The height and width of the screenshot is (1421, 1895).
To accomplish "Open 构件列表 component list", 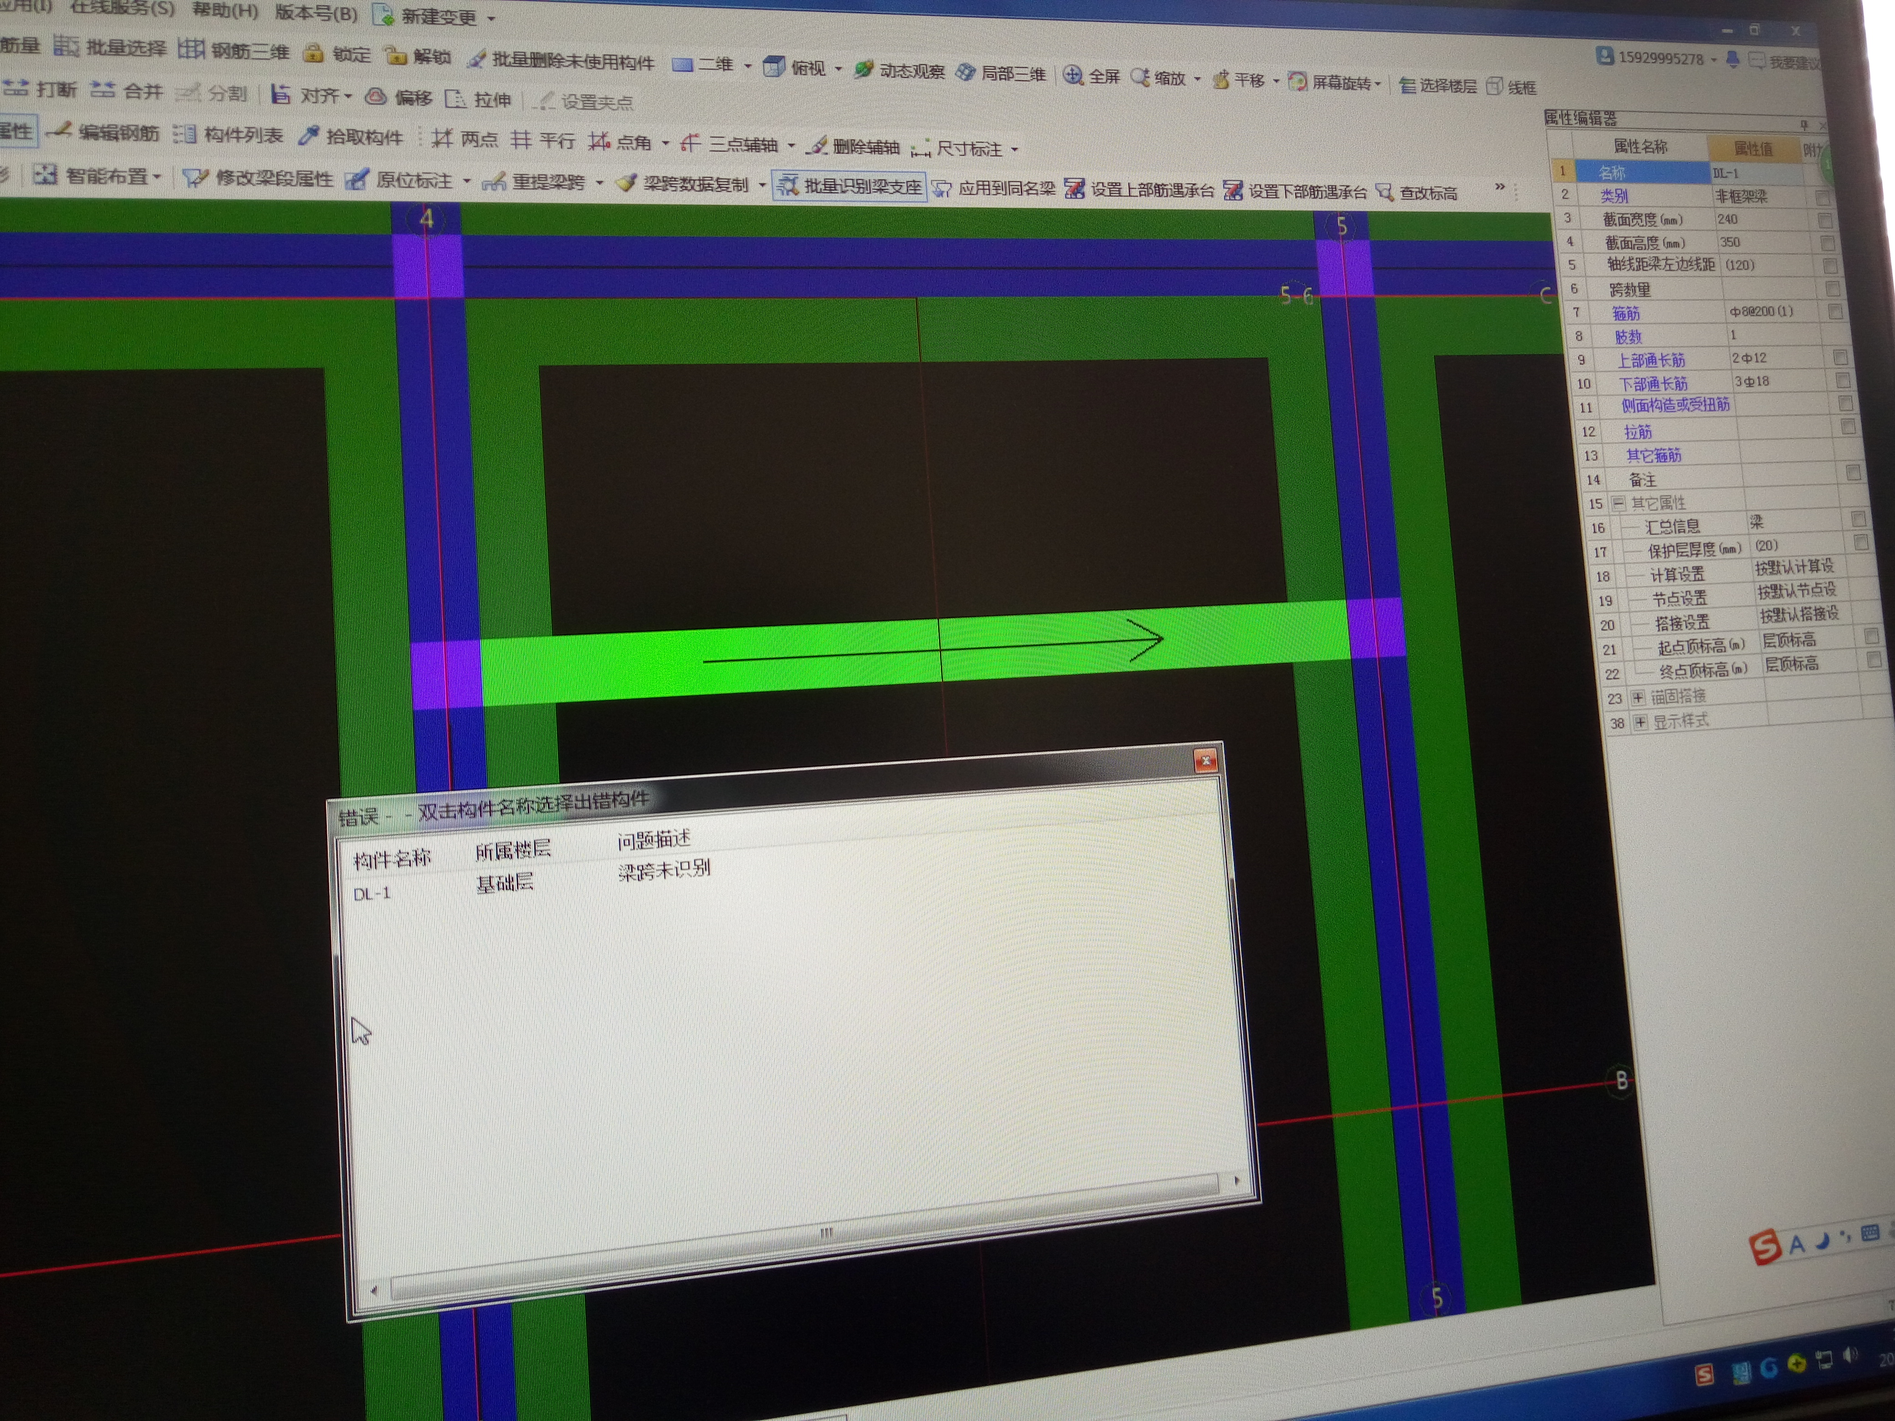I will (x=227, y=134).
